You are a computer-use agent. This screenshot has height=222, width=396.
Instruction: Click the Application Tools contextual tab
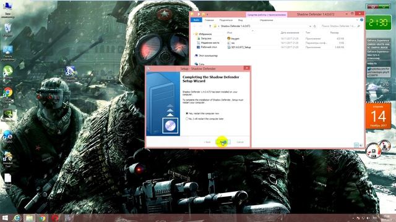coord(267,15)
